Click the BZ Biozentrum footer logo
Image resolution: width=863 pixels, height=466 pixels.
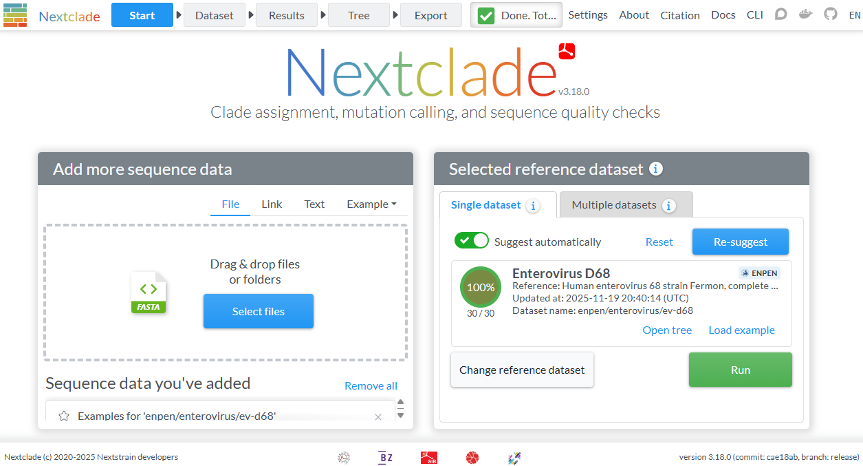(x=386, y=458)
